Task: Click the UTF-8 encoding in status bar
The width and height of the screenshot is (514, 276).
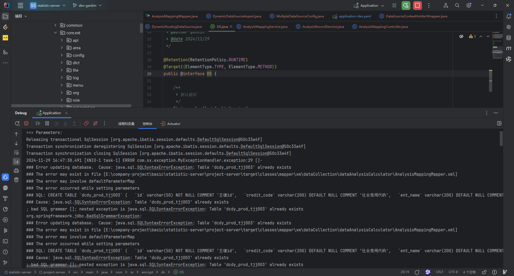Action: click(x=453, y=272)
